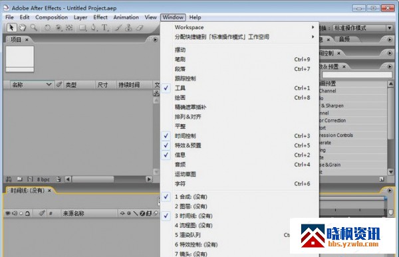Uncheck the 特效&预置 panel entry
Screen dimensions: 399x257
click(240, 145)
